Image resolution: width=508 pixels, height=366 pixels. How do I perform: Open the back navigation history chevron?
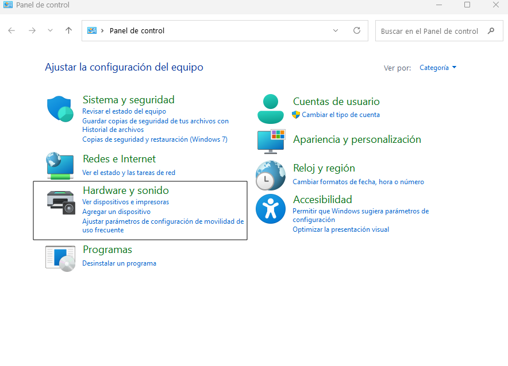[50, 30]
